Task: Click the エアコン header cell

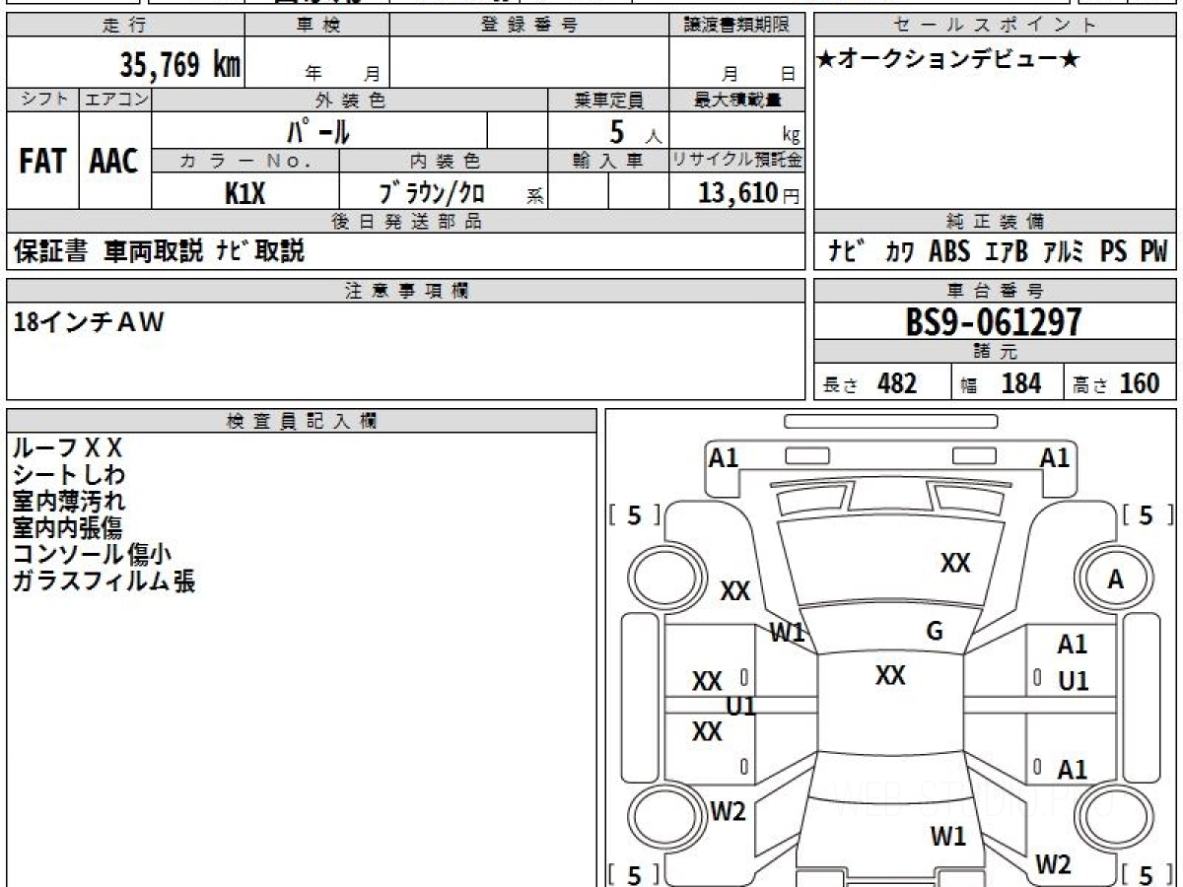Action: (x=115, y=100)
